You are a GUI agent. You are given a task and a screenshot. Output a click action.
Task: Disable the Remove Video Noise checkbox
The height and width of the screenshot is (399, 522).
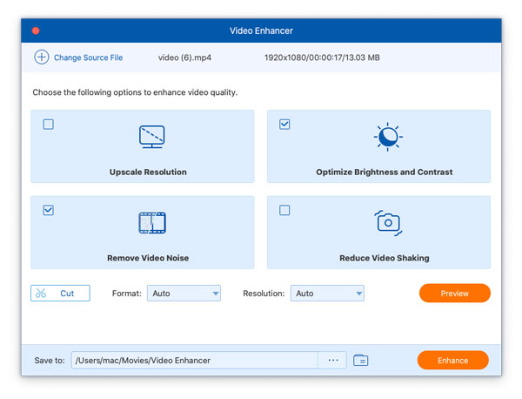(x=49, y=210)
